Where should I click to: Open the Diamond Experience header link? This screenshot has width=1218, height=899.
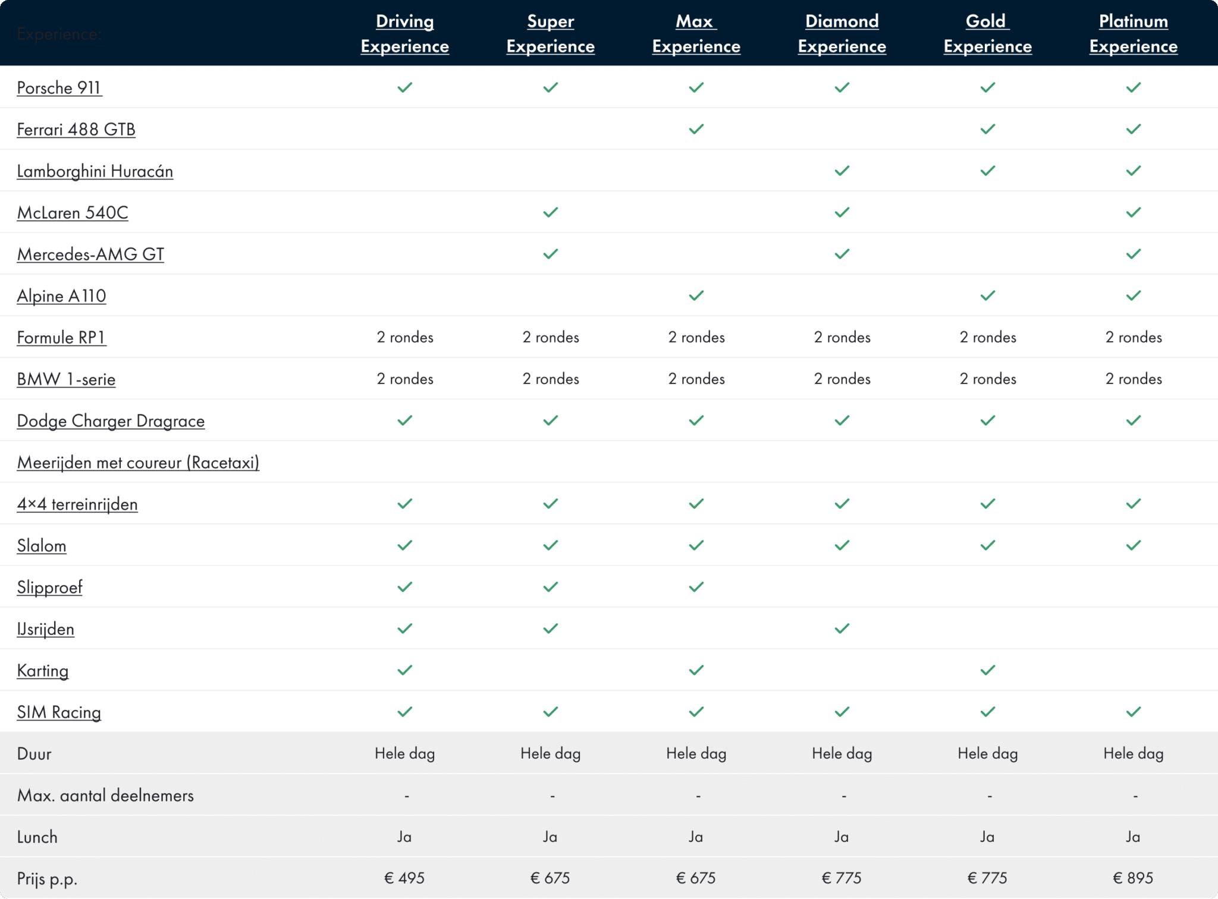tap(842, 33)
